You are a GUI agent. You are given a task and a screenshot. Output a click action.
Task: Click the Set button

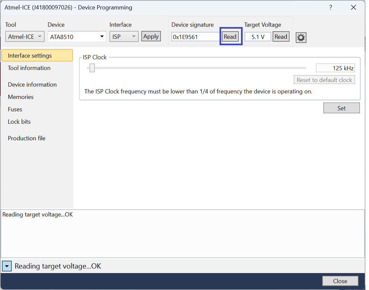(x=341, y=108)
